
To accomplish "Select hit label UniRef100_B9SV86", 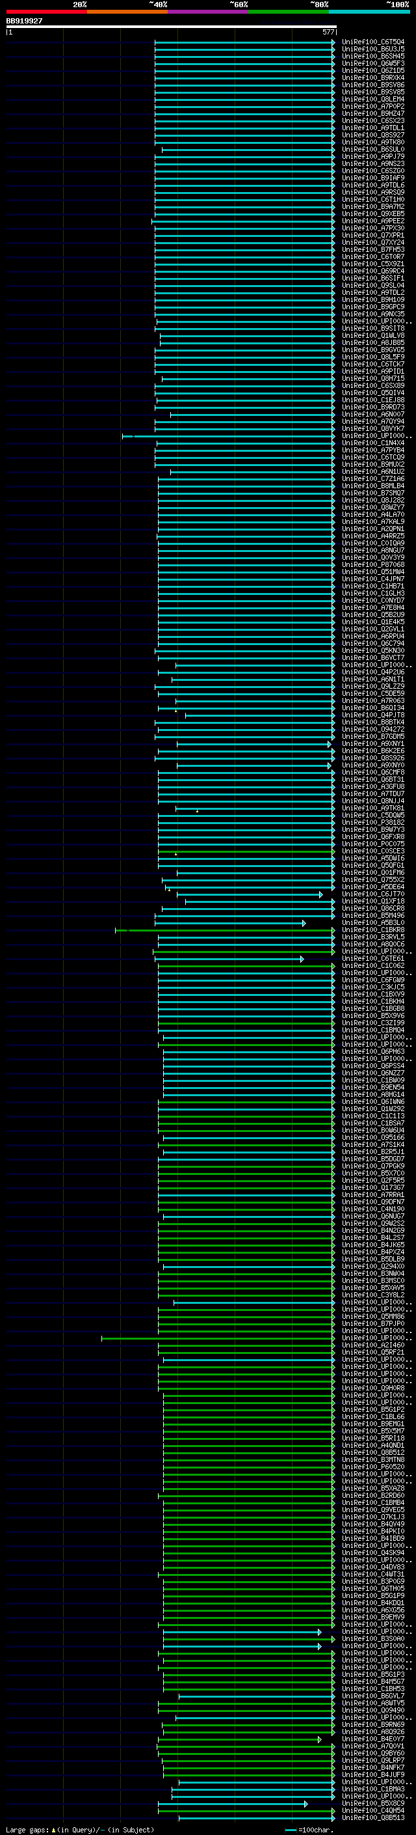I will 373,85.
